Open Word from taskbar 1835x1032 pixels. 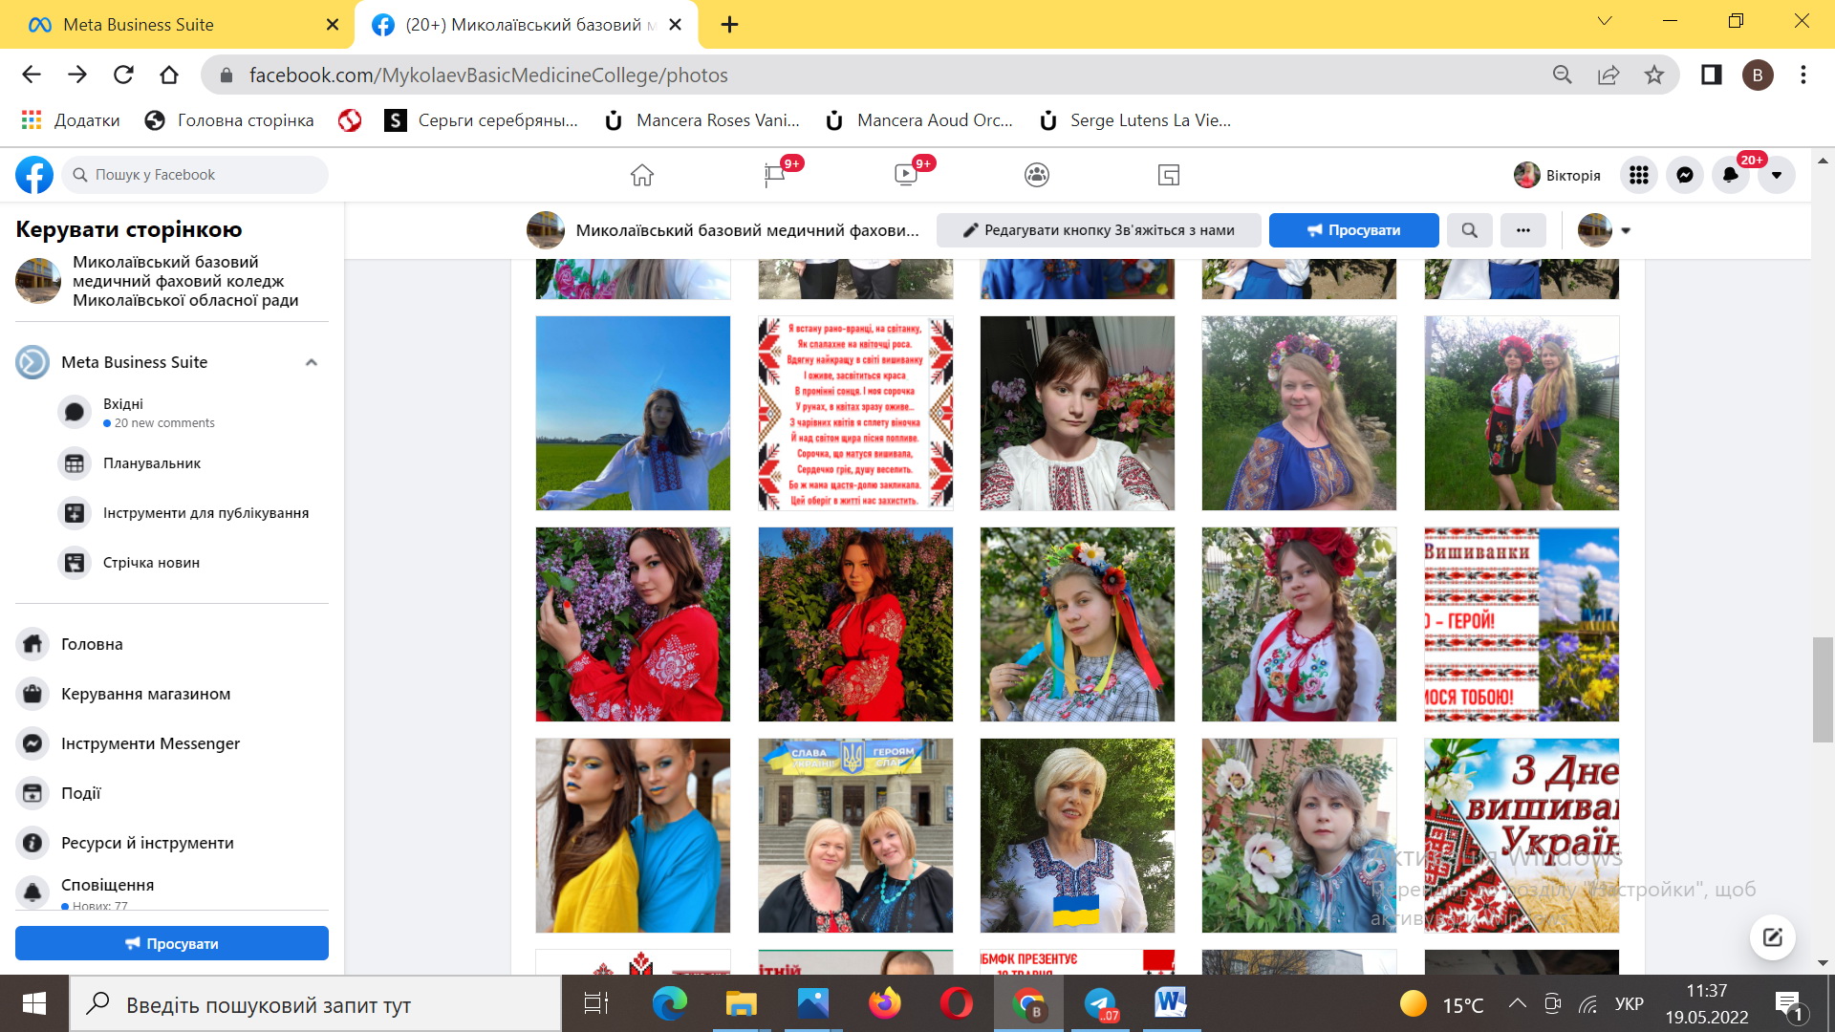coord(1171,1003)
